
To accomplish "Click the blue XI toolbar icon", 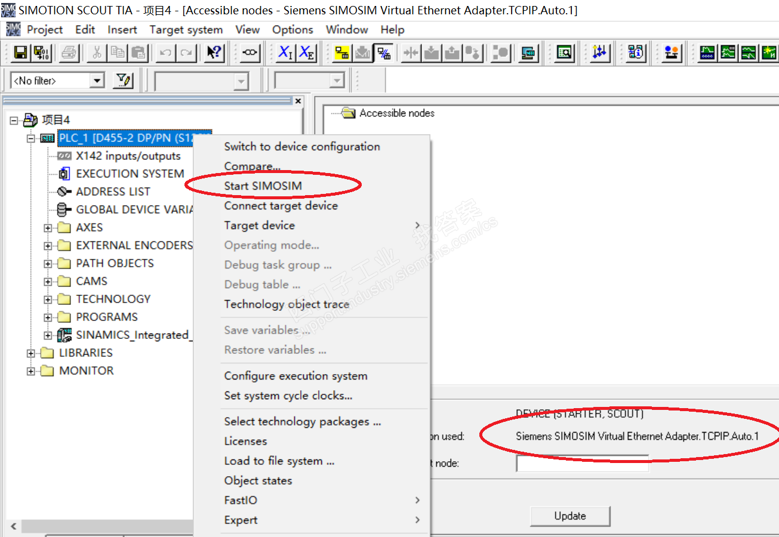I will (x=286, y=53).
